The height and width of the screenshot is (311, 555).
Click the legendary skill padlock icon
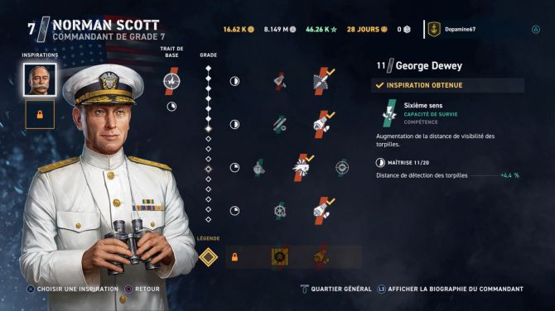234,257
